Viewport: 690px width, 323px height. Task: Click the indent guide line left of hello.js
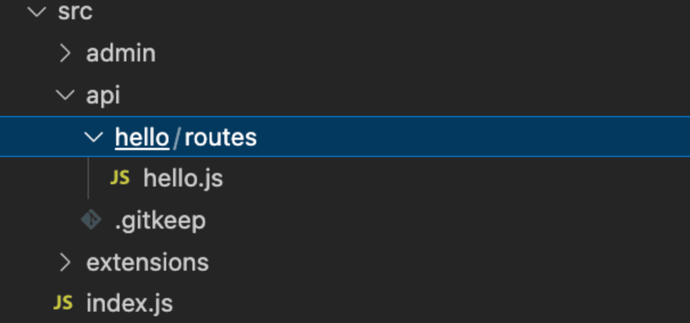coord(88,178)
